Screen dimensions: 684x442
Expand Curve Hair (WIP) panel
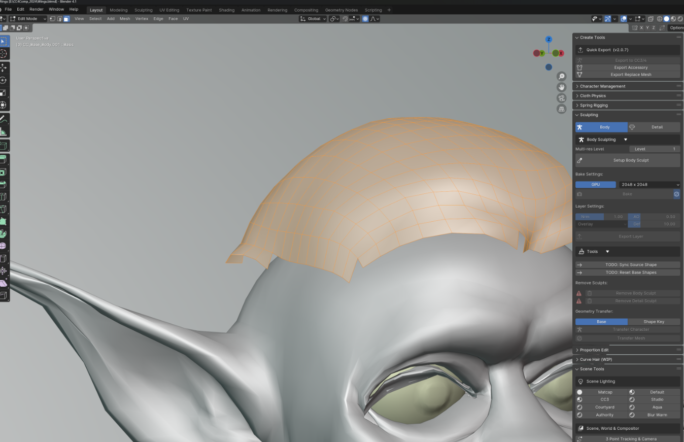click(628, 359)
